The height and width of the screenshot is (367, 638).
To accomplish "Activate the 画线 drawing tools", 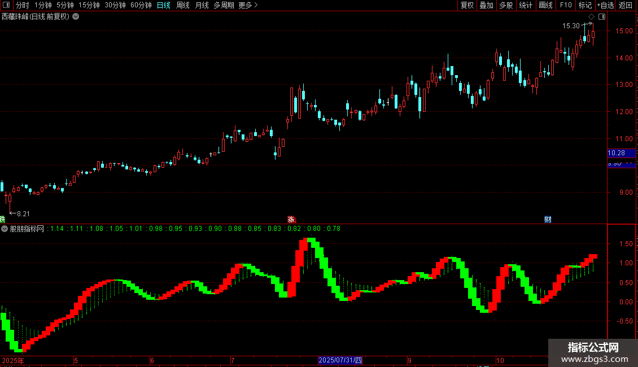I will (x=545, y=5).
